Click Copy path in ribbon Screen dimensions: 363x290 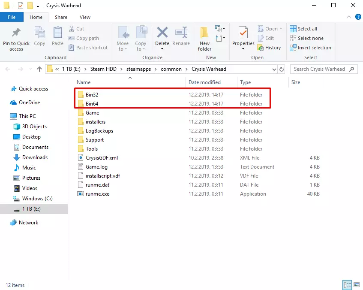84,38
